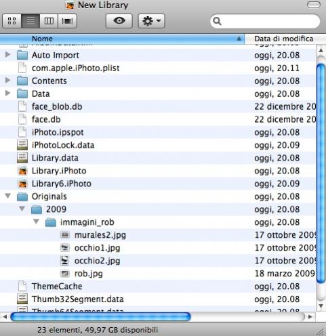
Task: Select the Library.iPhoto file icon
Action: pos(22,171)
